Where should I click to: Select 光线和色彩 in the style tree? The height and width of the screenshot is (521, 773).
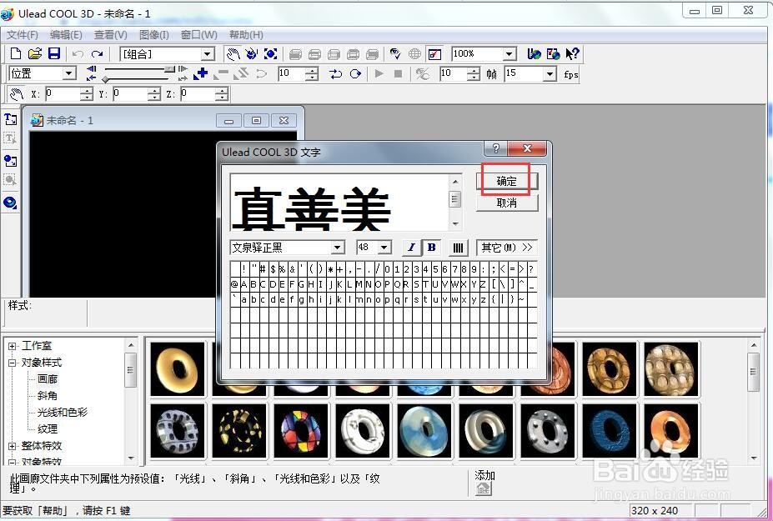click(x=62, y=413)
